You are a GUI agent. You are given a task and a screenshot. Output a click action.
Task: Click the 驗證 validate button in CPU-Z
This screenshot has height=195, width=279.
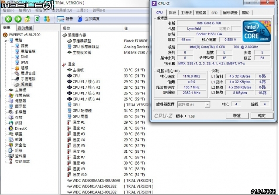point(237,116)
